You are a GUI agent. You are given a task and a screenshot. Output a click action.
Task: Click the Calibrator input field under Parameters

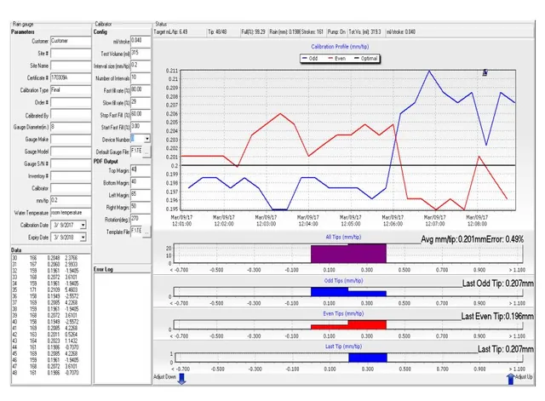coord(71,188)
